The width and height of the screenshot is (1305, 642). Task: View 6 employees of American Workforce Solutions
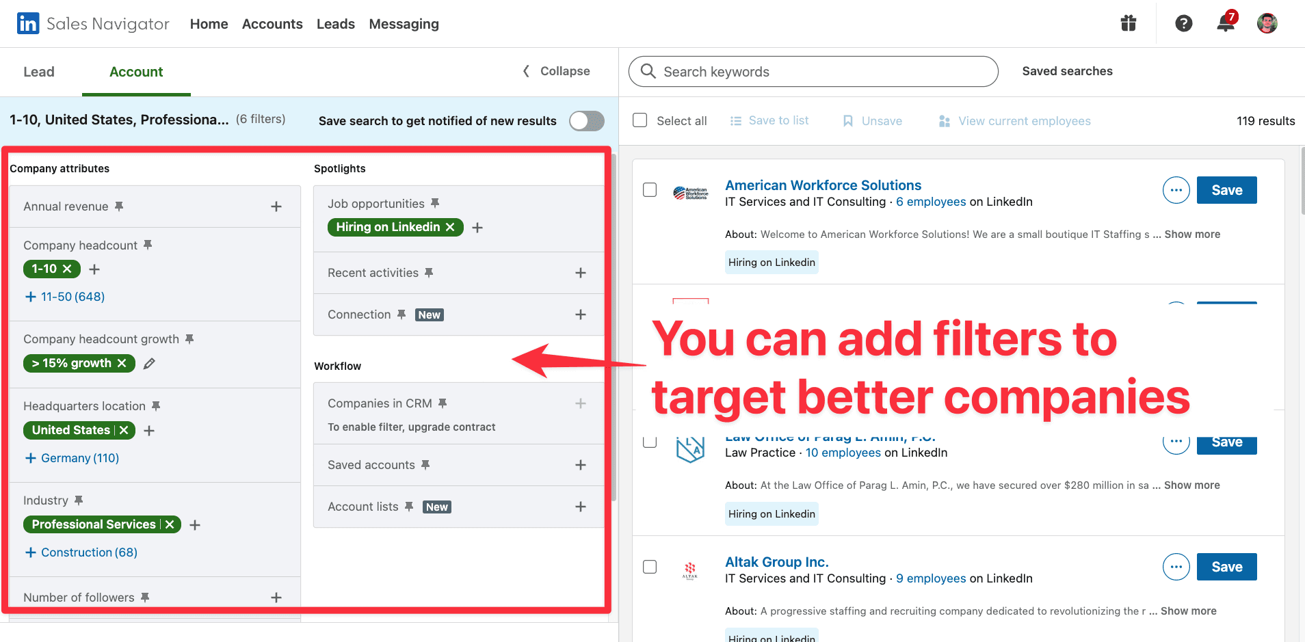[x=931, y=202]
